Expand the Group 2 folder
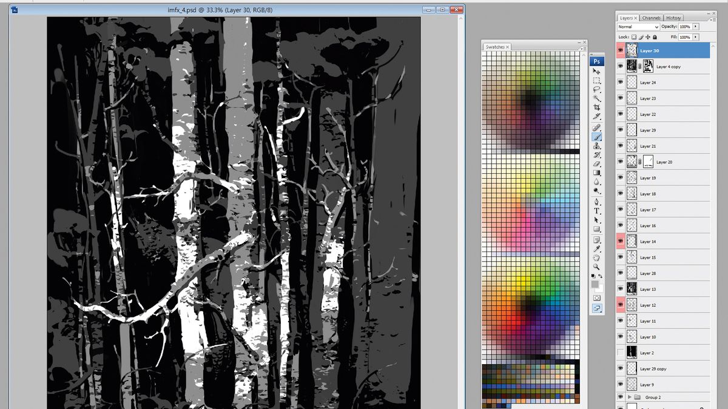Image resolution: width=728 pixels, height=409 pixels. point(630,397)
